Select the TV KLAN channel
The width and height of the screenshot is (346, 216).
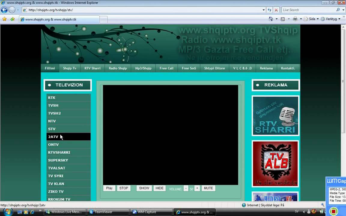(68, 184)
